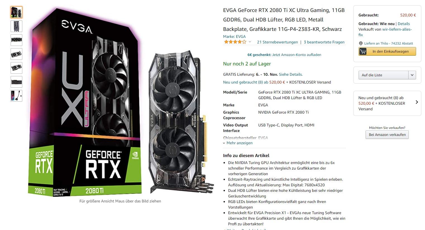Select the third thumbnail image
425x230 pixels.
coord(16,40)
